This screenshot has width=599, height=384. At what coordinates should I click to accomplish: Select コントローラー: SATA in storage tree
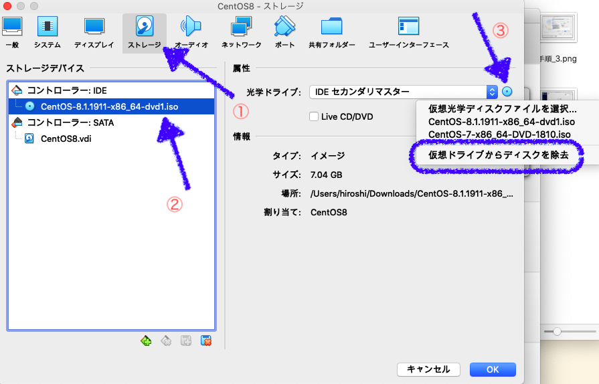[x=111, y=122]
